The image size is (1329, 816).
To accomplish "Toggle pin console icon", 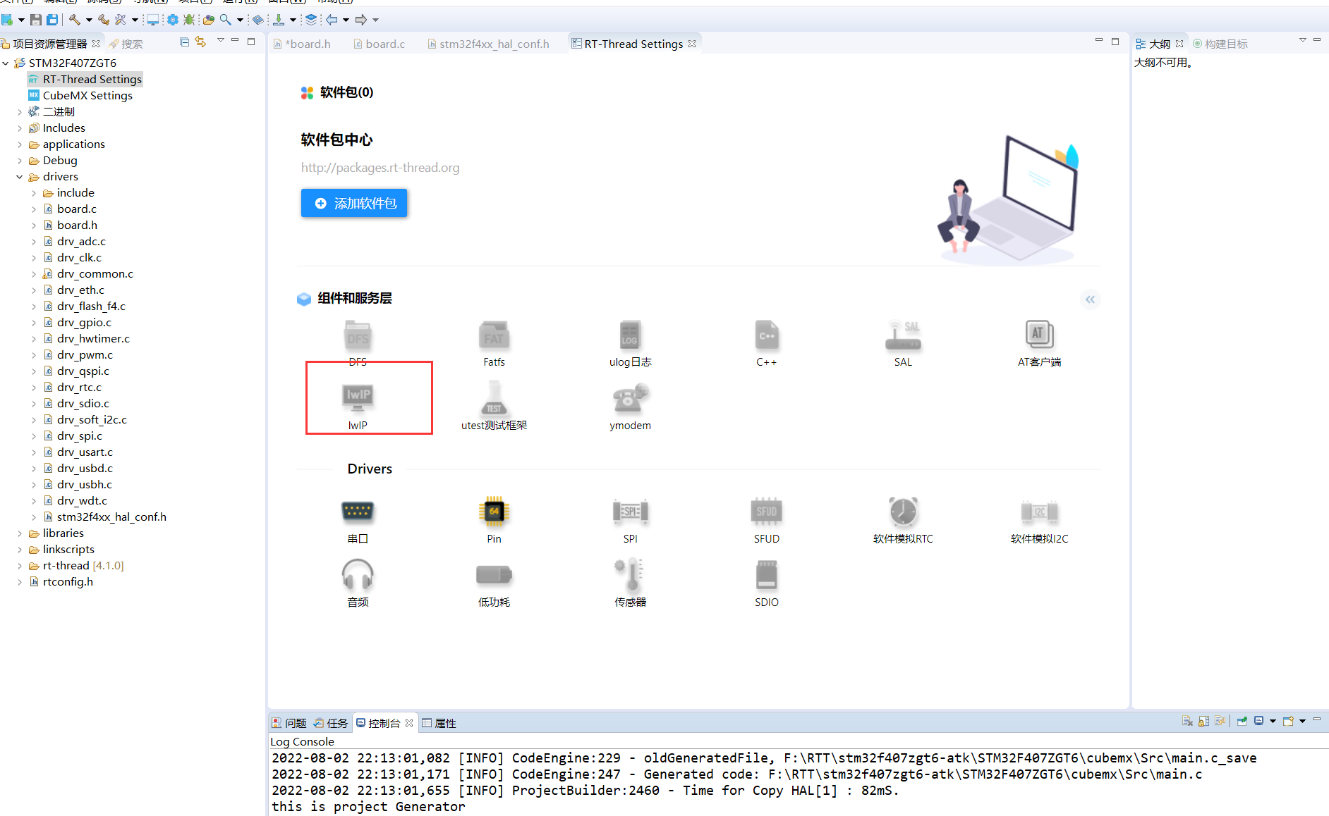I will [1242, 721].
